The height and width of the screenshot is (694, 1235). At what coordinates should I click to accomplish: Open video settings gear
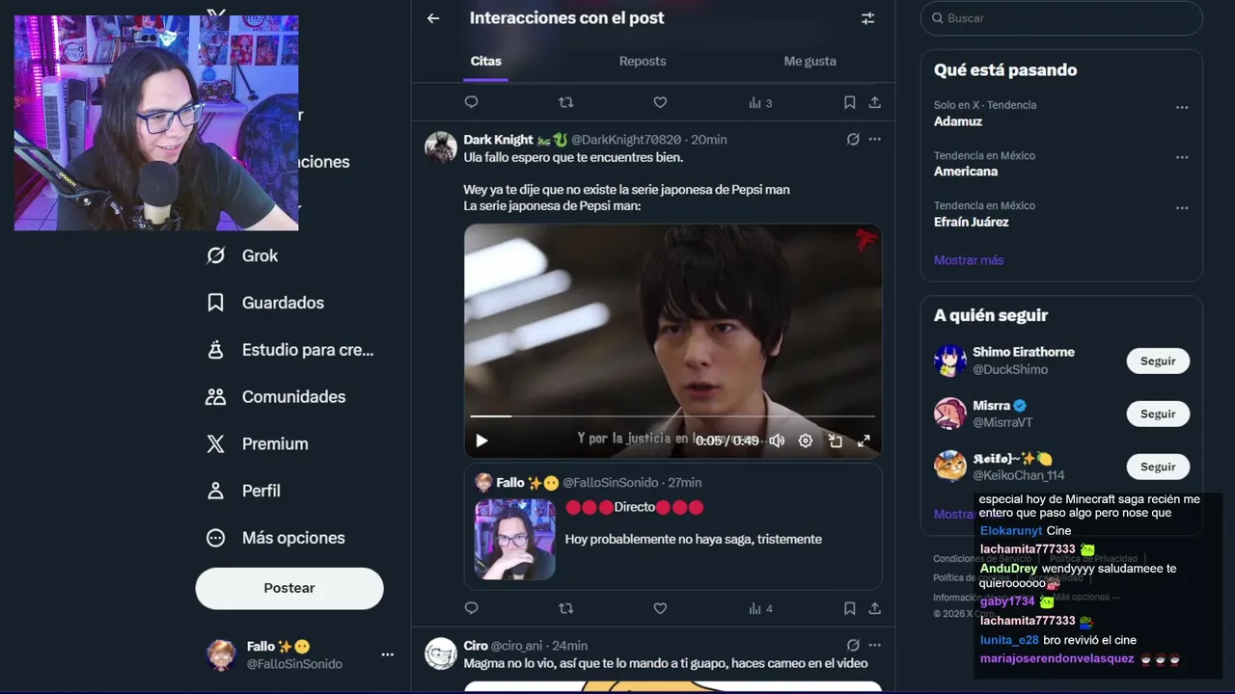pos(806,440)
